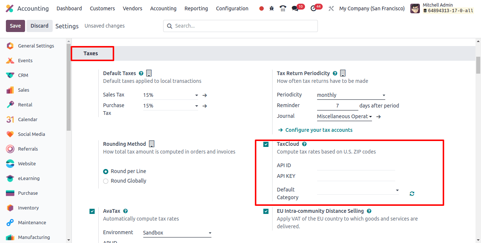The image size is (481, 243).
Task: Open Sales Tax record via arrow link
Action: point(205,95)
